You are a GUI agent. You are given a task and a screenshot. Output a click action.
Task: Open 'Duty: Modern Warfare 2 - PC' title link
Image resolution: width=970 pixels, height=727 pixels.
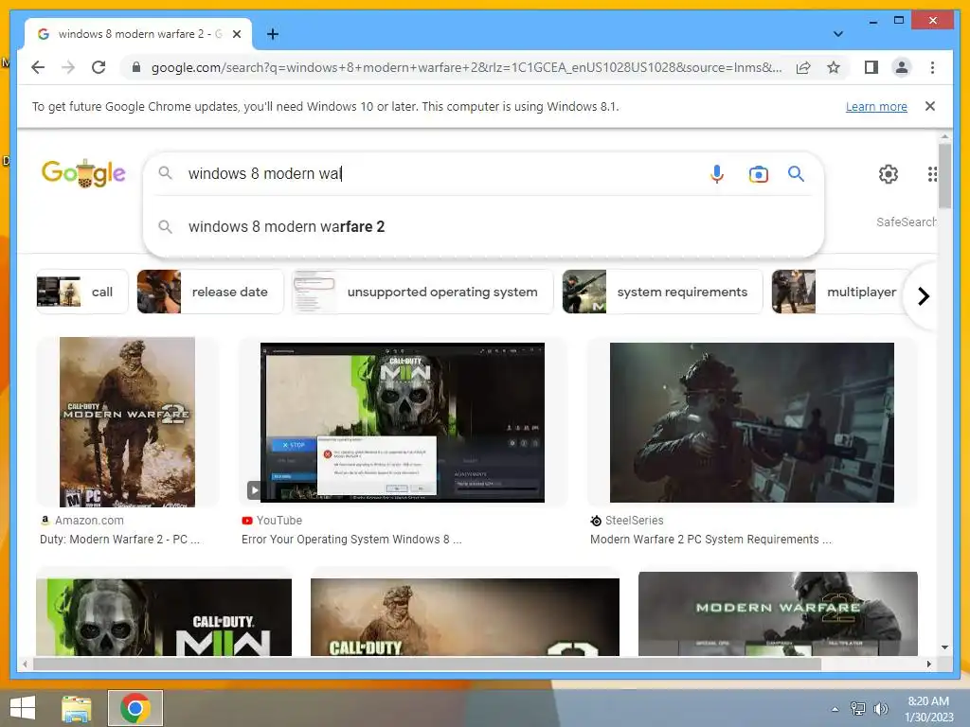tap(119, 539)
